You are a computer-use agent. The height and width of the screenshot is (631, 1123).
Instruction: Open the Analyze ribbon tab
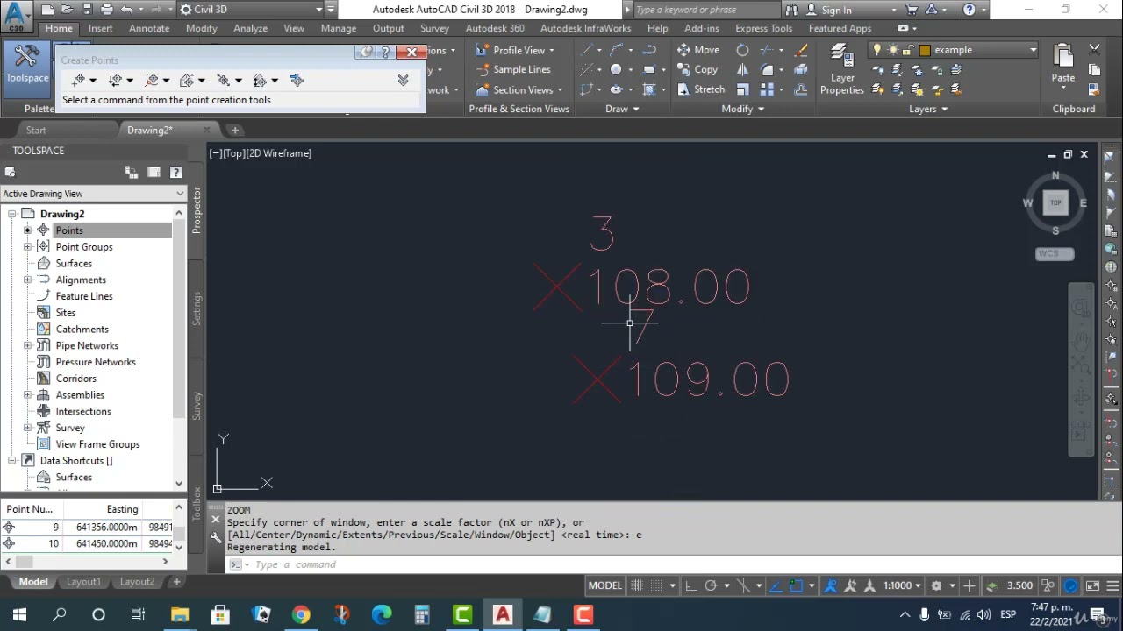(x=250, y=28)
